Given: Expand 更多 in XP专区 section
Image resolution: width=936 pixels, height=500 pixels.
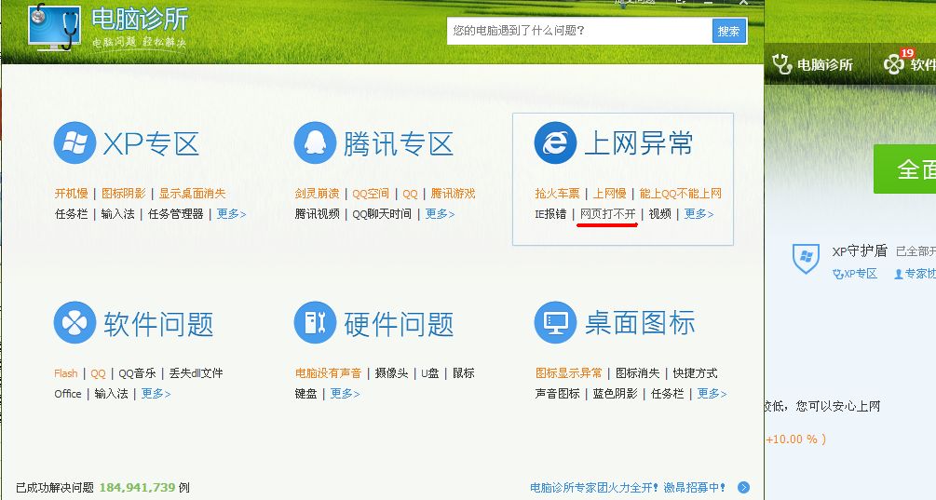Looking at the screenshot, I should pyautogui.click(x=231, y=213).
